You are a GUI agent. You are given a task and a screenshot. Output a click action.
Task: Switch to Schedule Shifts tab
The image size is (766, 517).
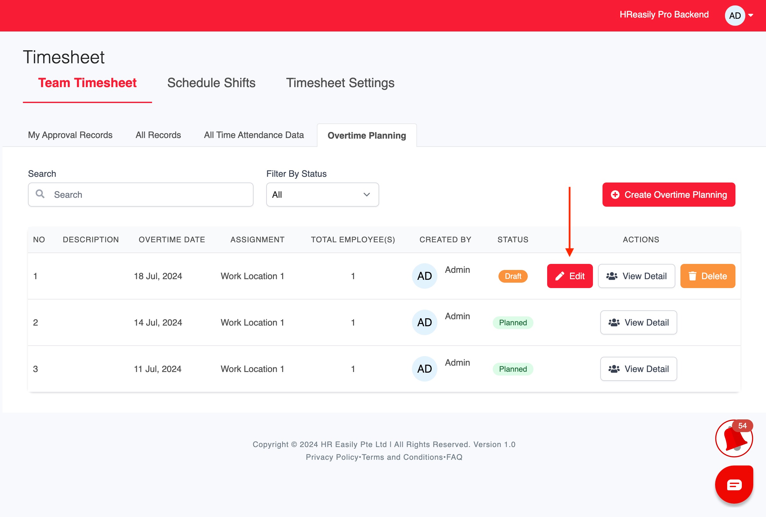coord(211,83)
